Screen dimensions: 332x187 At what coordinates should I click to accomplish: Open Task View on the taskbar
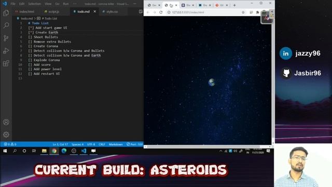click(x=34, y=151)
